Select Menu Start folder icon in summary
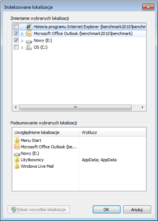 (x=17, y=140)
